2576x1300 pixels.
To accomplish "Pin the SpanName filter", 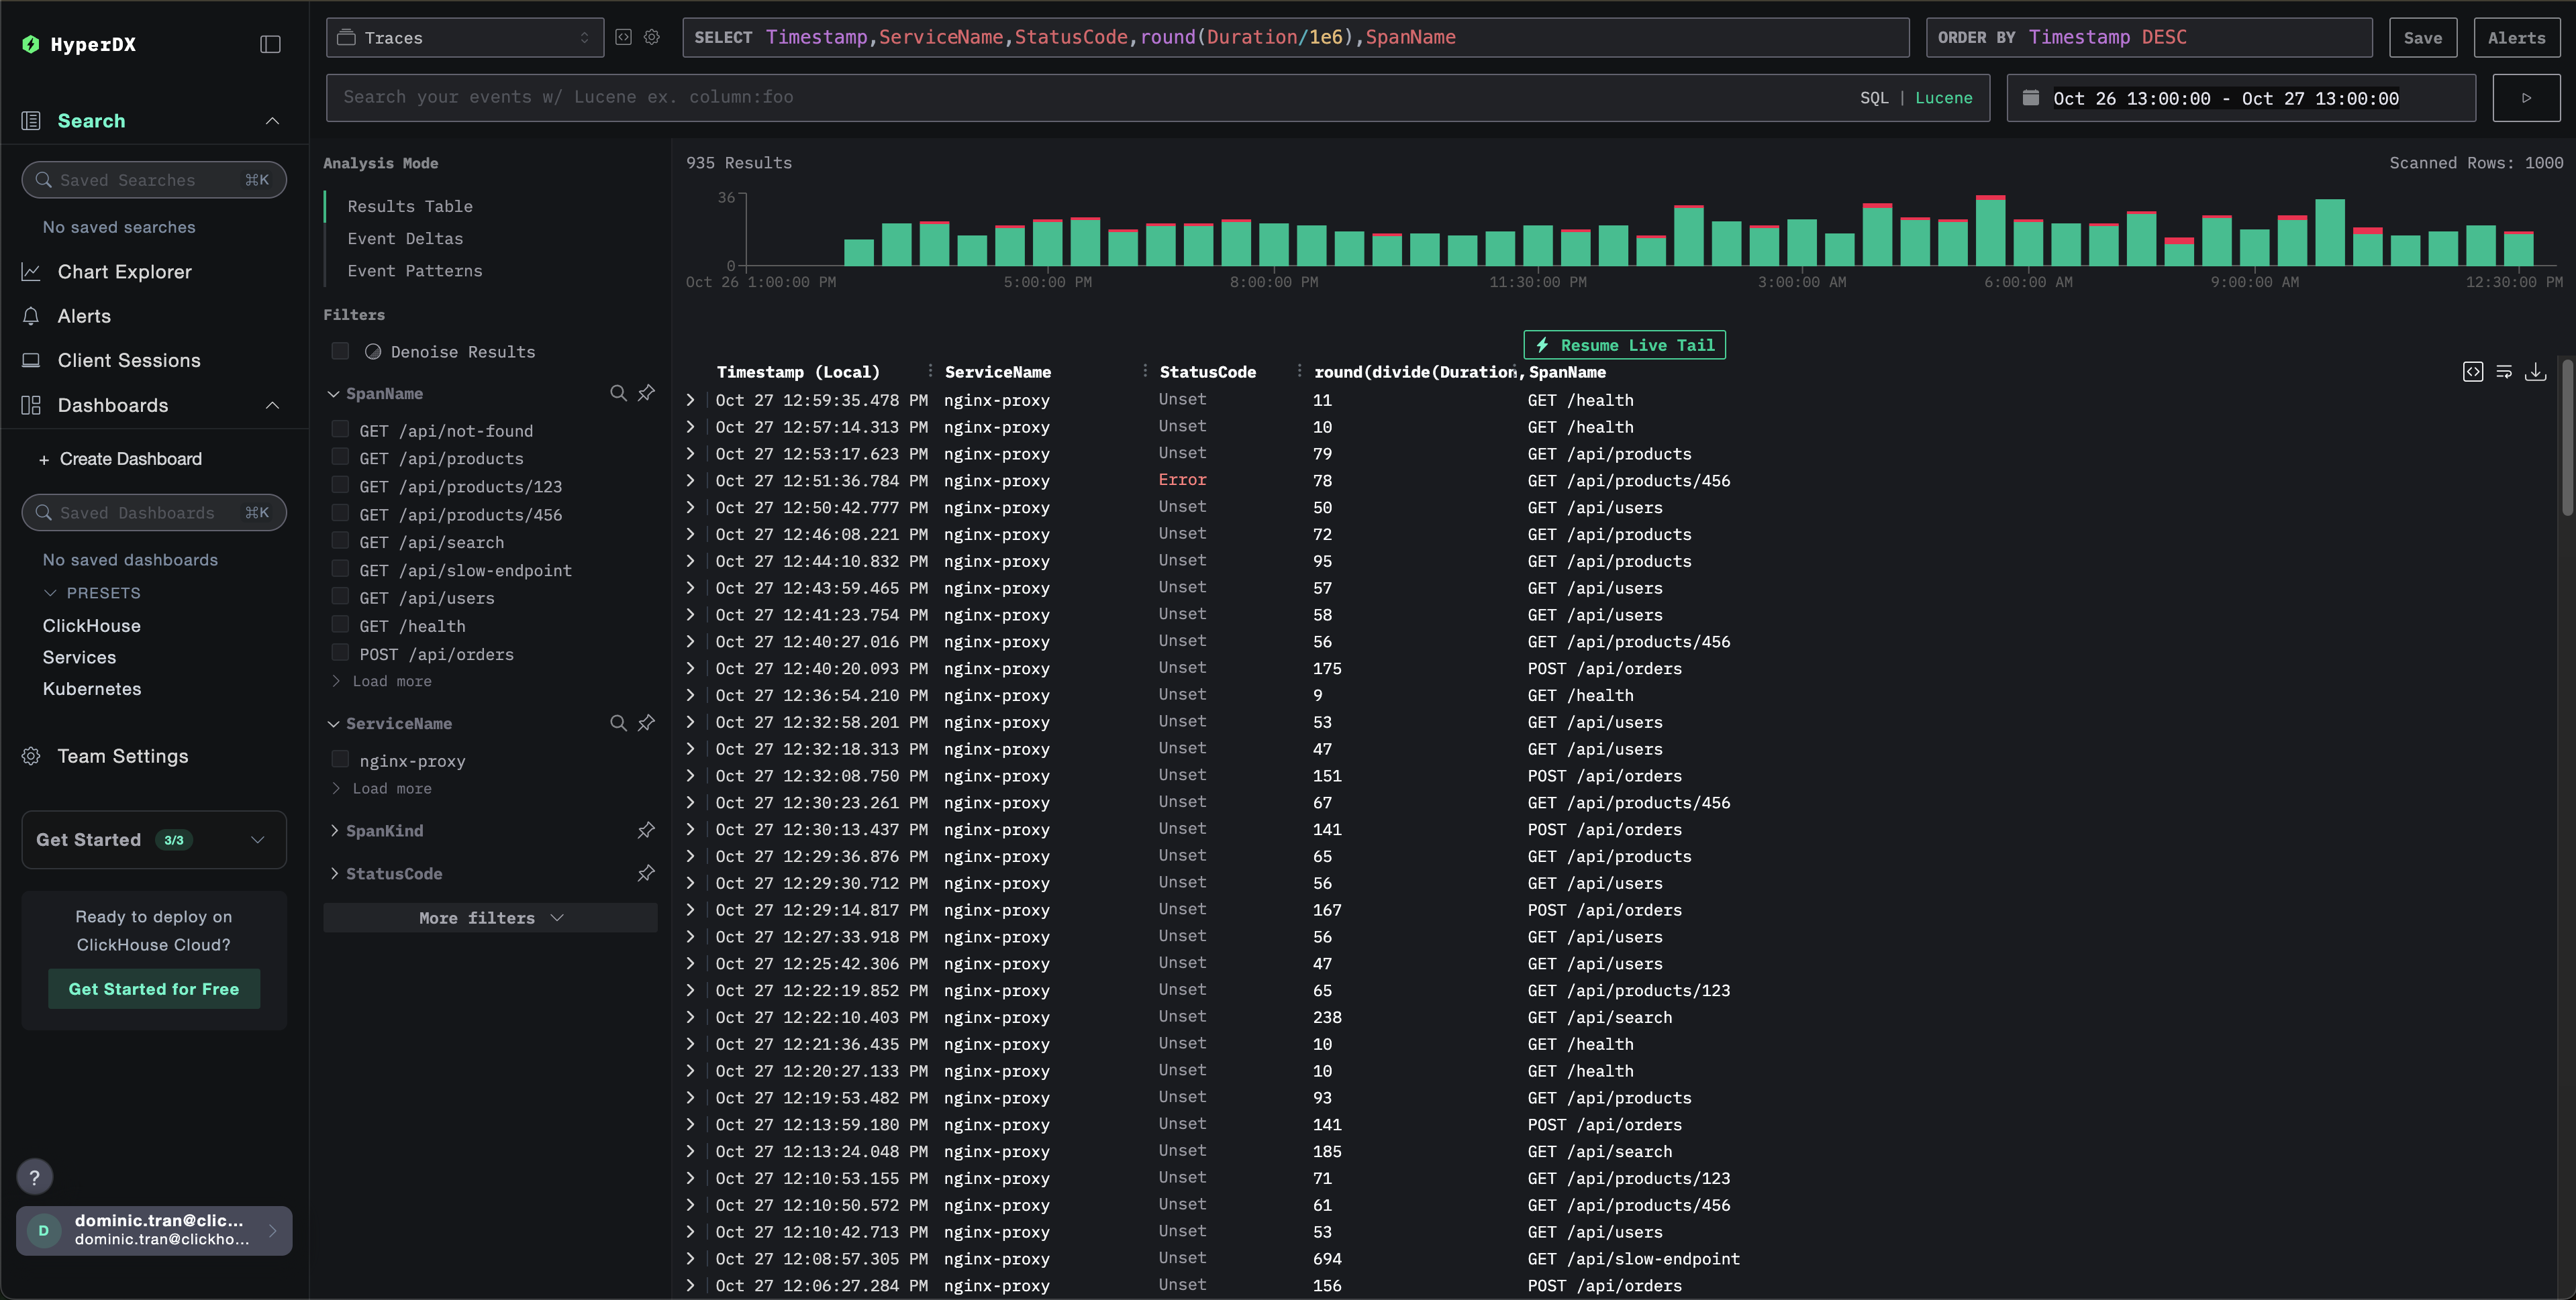I will 646,394.
